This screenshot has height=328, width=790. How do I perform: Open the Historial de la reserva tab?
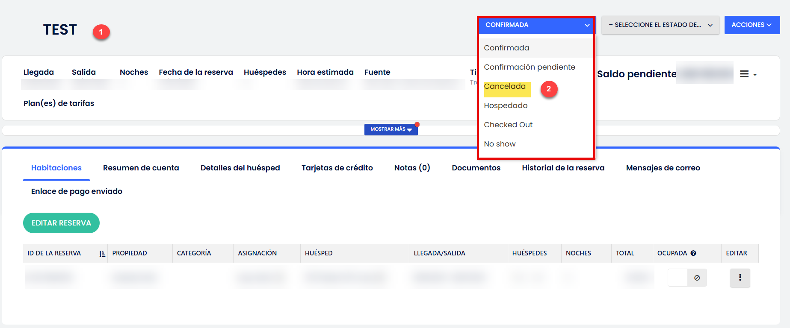[563, 168]
